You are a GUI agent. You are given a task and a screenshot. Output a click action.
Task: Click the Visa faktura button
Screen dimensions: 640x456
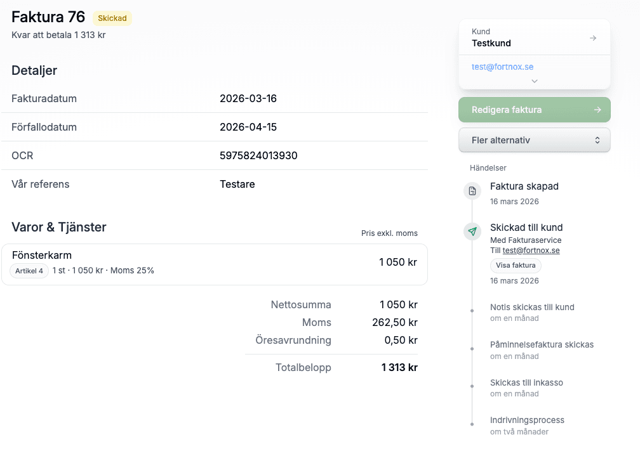pyautogui.click(x=516, y=266)
